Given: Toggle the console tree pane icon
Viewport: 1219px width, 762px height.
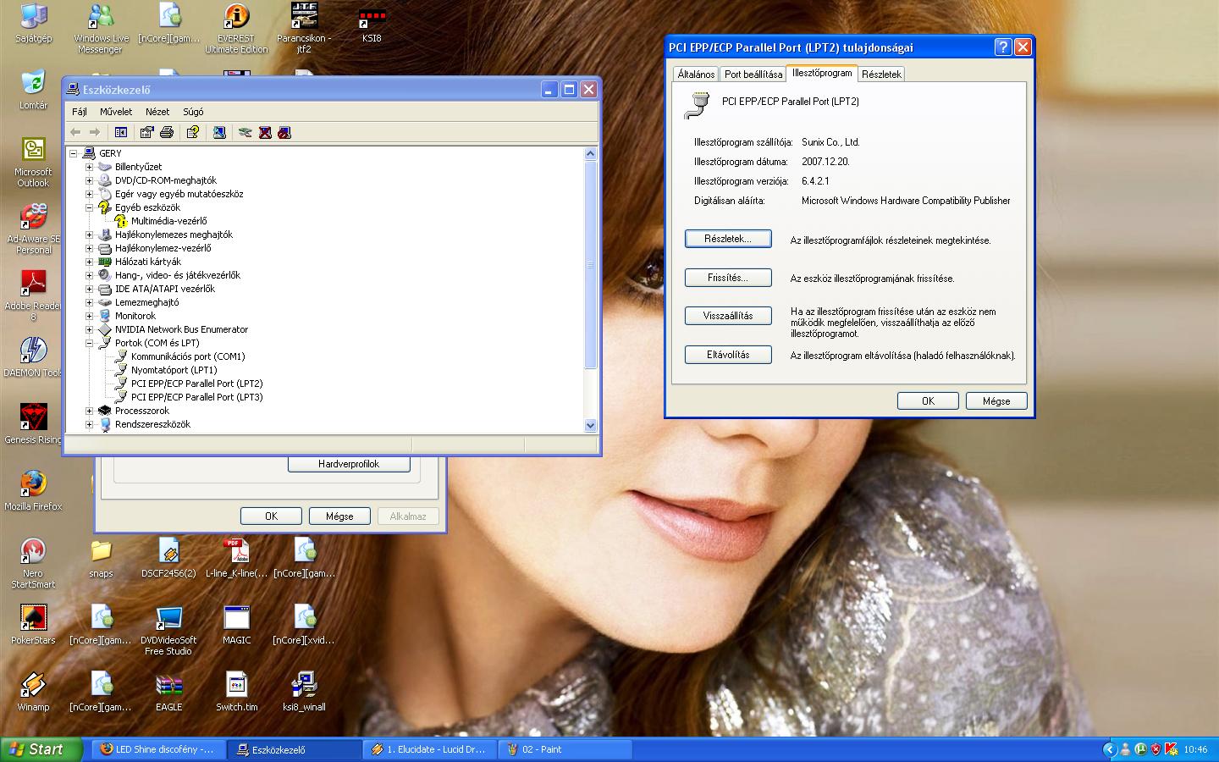Looking at the screenshot, I should pos(121,132).
